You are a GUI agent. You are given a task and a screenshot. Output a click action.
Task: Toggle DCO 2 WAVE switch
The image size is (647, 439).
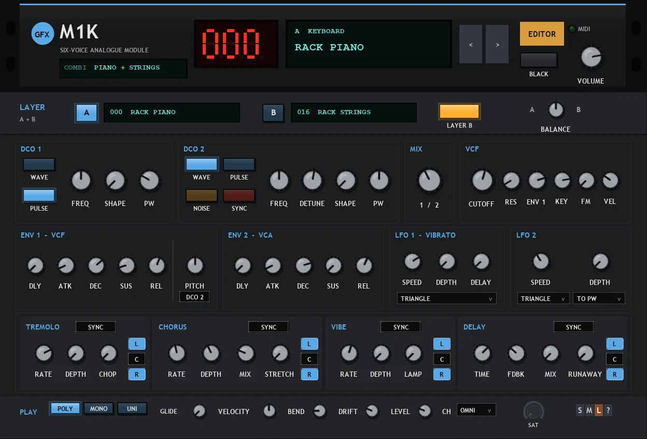[x=202, y=164]
